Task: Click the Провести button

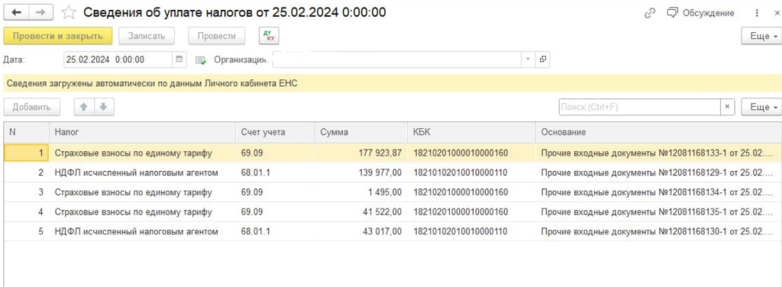Action: coord(216,36)
